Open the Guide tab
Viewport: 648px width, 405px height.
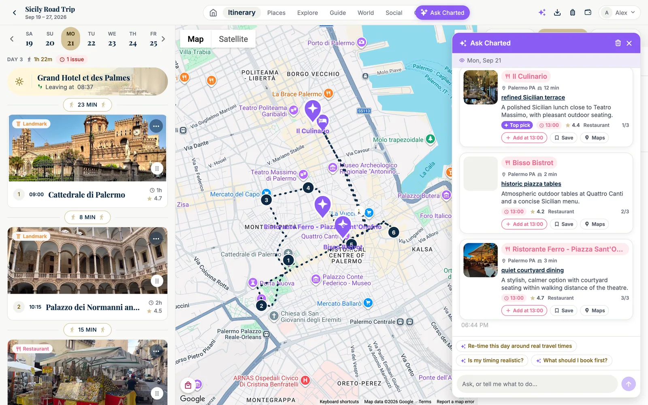[338, 13]
